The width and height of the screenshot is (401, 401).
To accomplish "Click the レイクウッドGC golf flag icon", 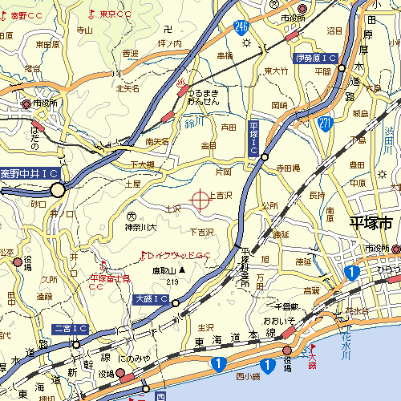I will [x=144, y=256].
